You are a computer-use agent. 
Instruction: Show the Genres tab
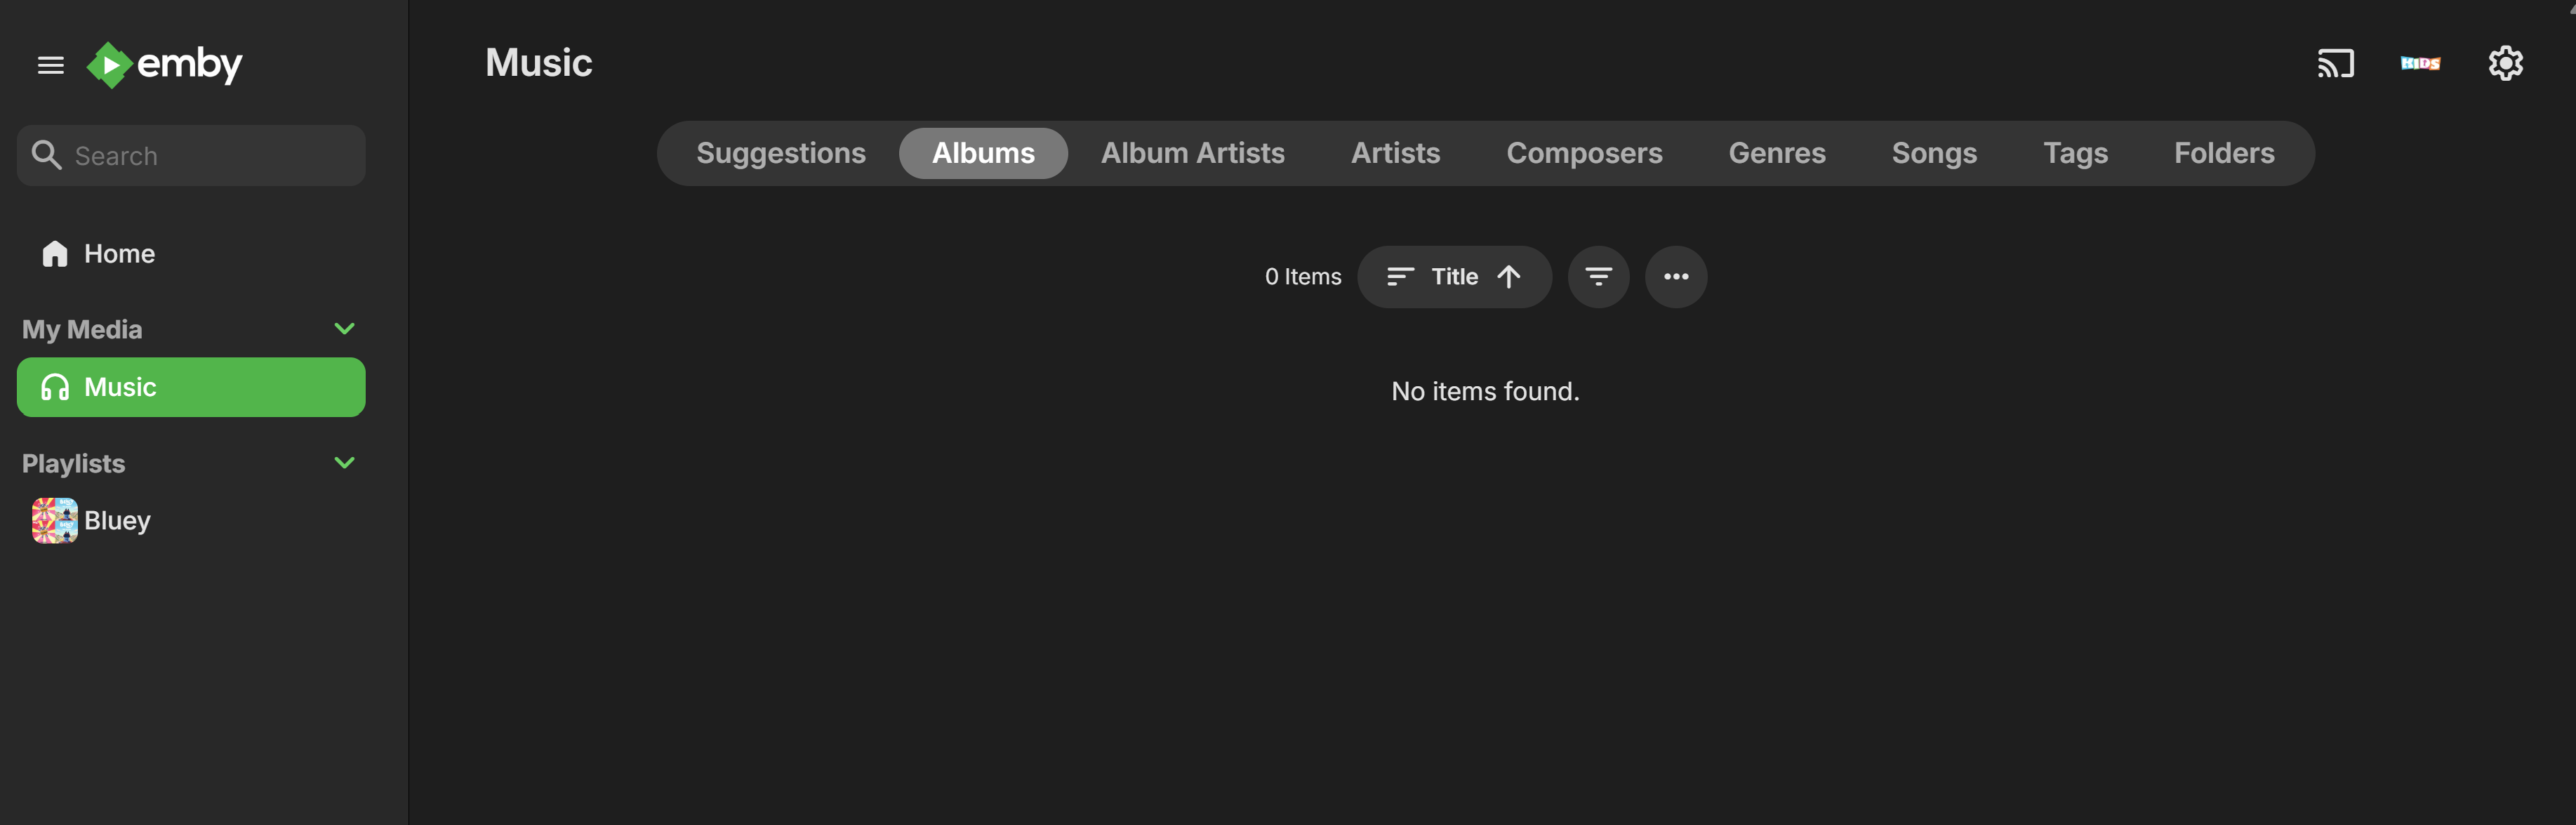[x=1776, y=153]
